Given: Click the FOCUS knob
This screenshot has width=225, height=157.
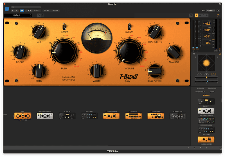Looking at the screenshot, I should (20, 52).
